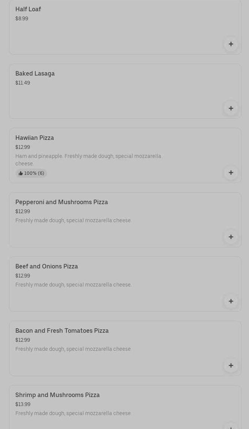Open Half Loaf item title

28,9
